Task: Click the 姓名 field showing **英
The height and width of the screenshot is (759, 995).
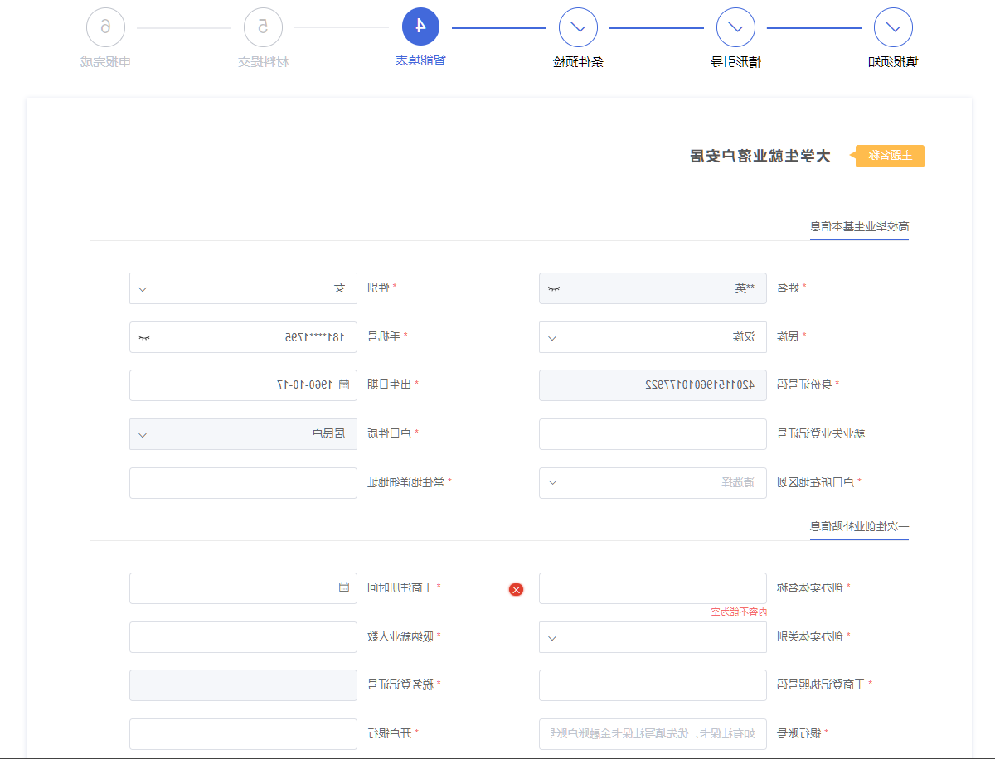Action: (x=653, y=288)
